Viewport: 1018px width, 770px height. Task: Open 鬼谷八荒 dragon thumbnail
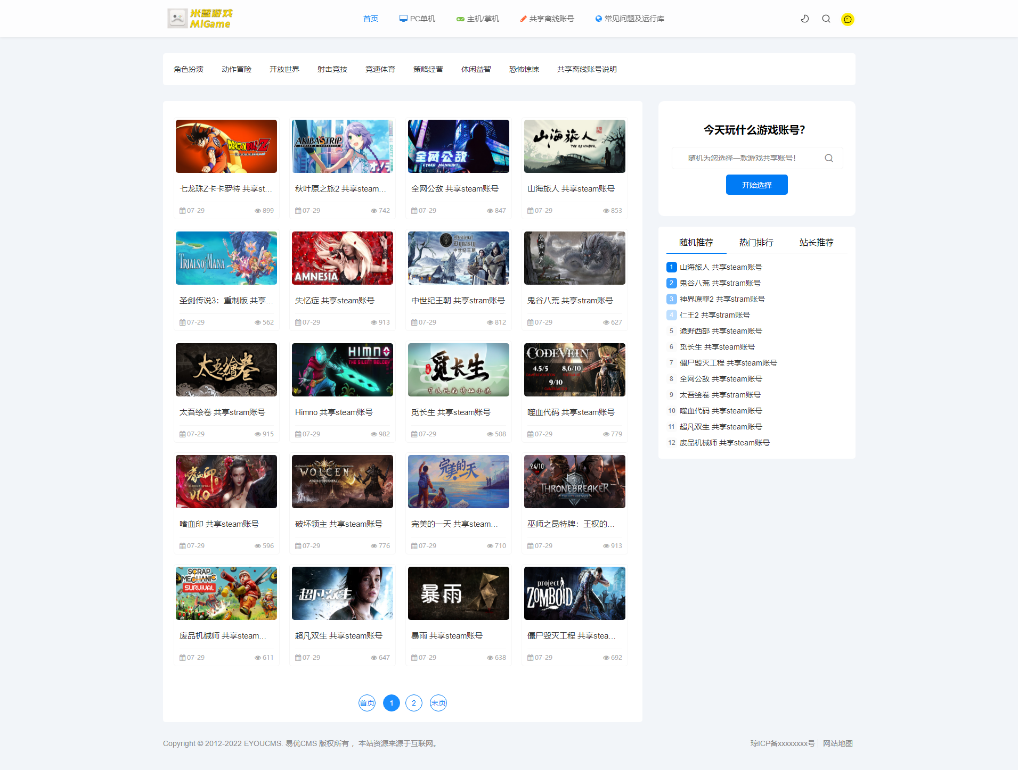[575, 258]
